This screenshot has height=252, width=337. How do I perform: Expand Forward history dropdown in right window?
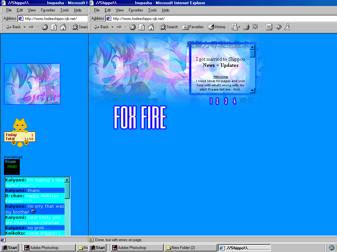point(126,27)
